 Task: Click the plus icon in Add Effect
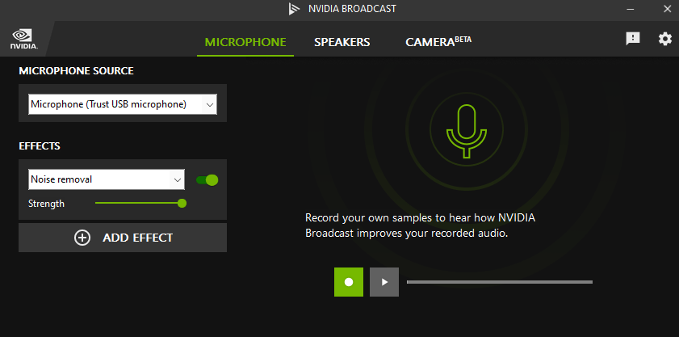click(x=82, y=238)
